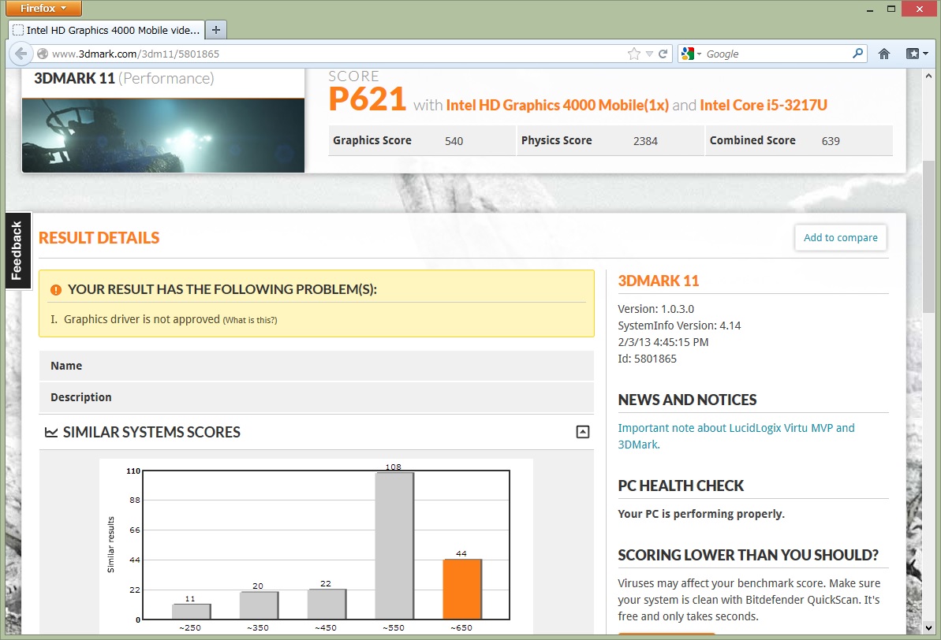Viewport: 941px width, 640px height.
Task: Reload the page
Action: [663, 54]
